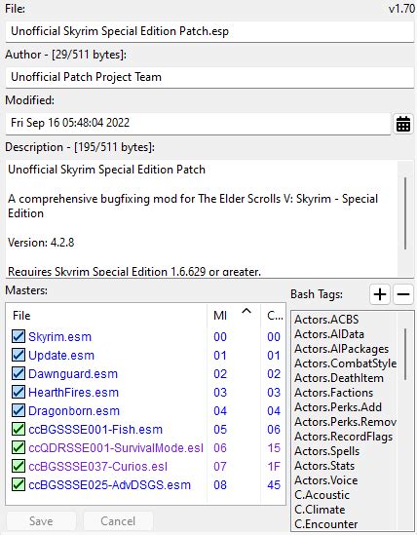Edit the File name input field
This screenshot has width=417, height=535.
(209, 31)
